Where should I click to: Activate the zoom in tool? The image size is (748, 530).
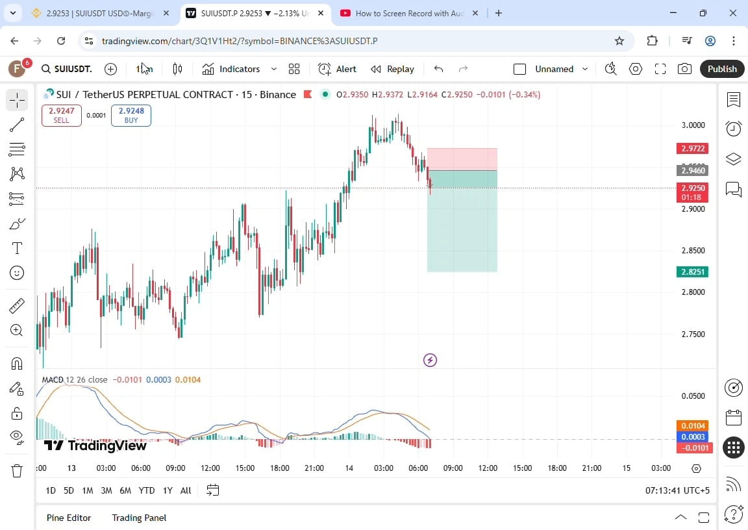tap(17, 330)
